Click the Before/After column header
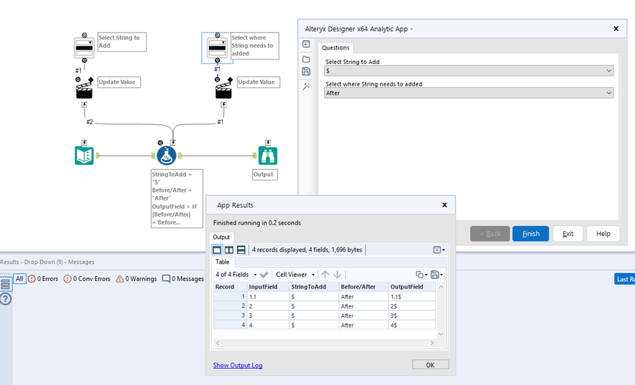 click(363, 286)
